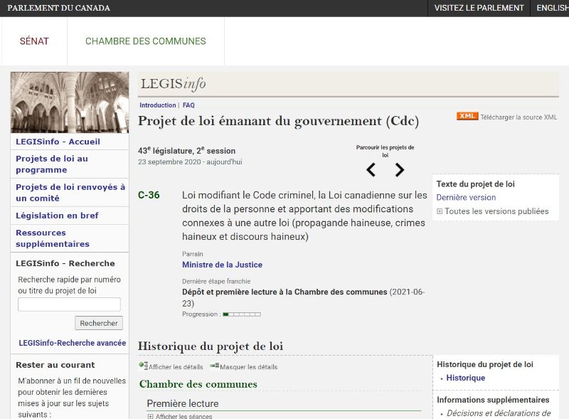Click Télécharger la source XML link
Screen dimensions: 569x419
(519, 117)
